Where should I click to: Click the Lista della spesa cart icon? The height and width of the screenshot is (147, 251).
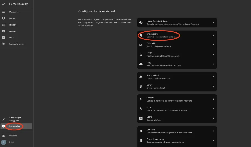click(x=4, y=44)
